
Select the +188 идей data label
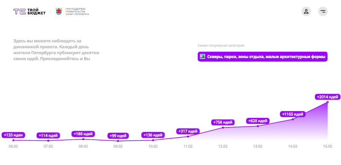83,134
